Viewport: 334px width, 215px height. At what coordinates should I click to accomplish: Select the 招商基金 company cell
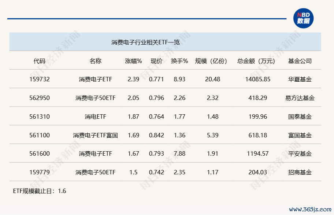coord(300,172)
